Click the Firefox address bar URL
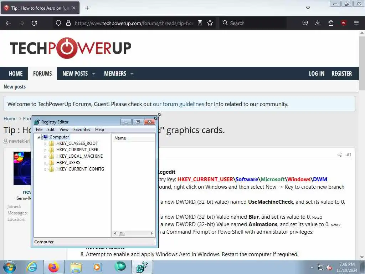 (134, 23)
